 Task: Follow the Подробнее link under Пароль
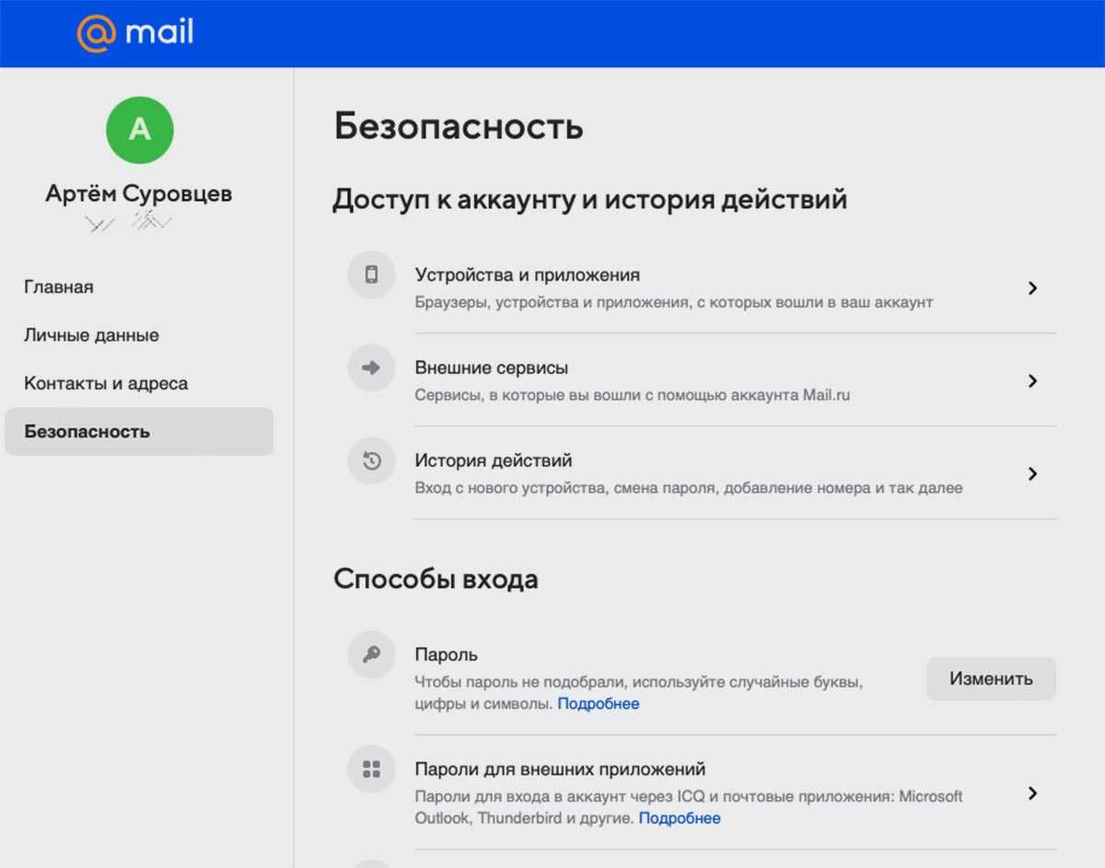point(598,704)
